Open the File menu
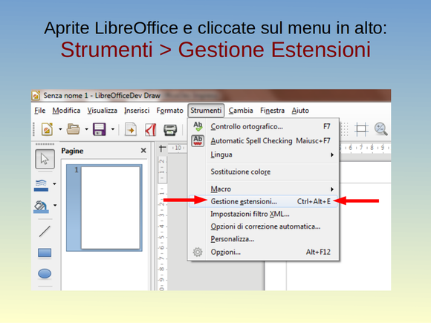The image size is (431, 323). (x=40, y=111)
